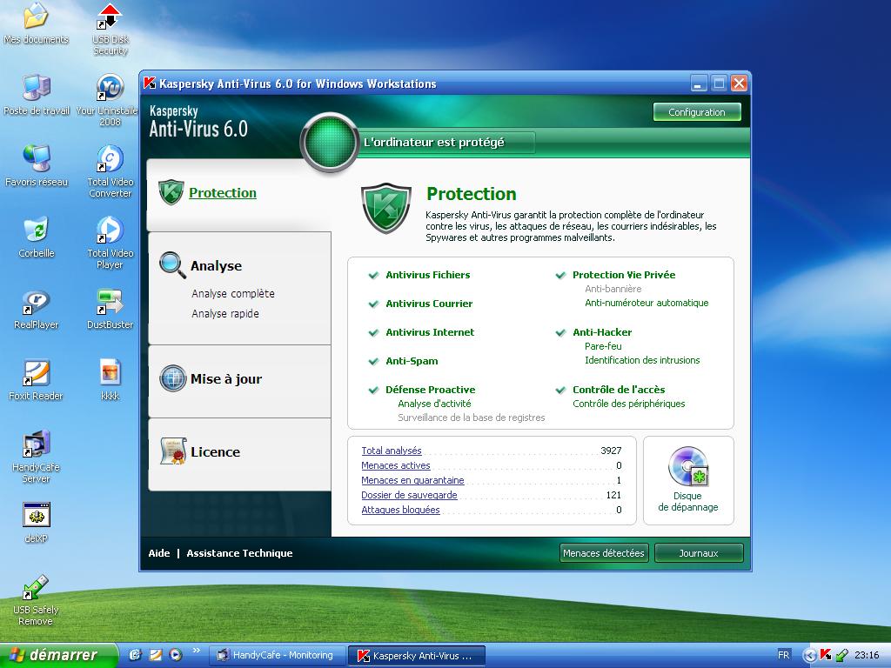Open Aide link
The height and width of the screenshot is (668, 891).
[x=159, y=552]
